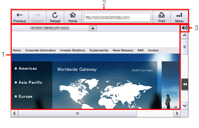Image resolution: width=199 pixels, height=128 pixels.
Task: Reload the current web page
Action: tap(55, 17)
